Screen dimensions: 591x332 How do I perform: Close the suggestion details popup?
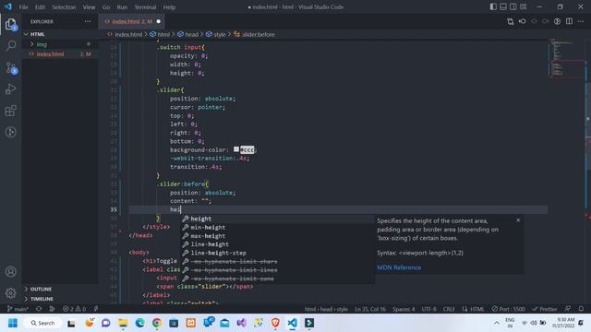coord(518,220)
